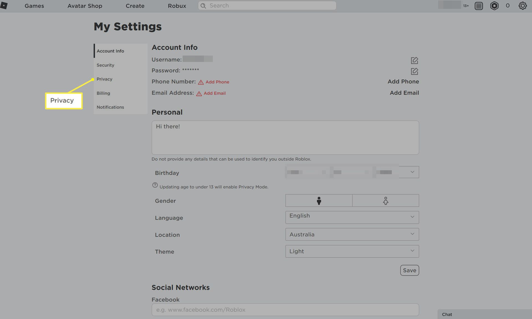The height and width of the screenshot is (319, 532).
Task: Open the notifications feed list icon
Action: tap(479, 6)
